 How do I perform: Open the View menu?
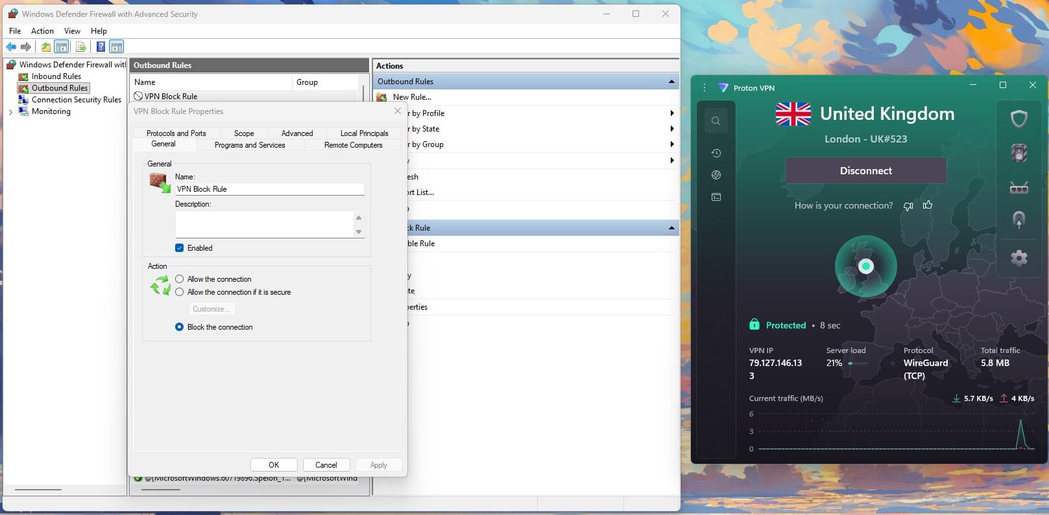(x=72, y=31)
